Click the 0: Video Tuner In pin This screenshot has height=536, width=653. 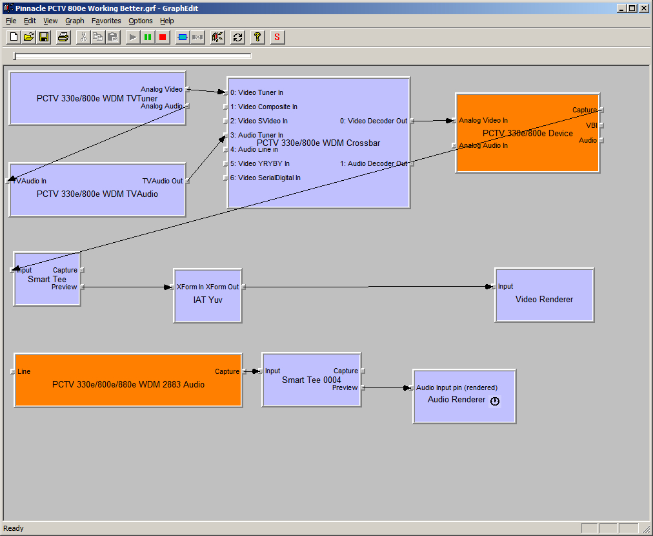pyautogui.click(x=225, y=92)
